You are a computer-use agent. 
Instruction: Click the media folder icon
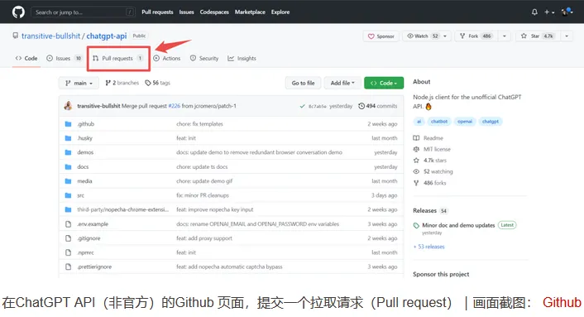(x=68, y=181)
